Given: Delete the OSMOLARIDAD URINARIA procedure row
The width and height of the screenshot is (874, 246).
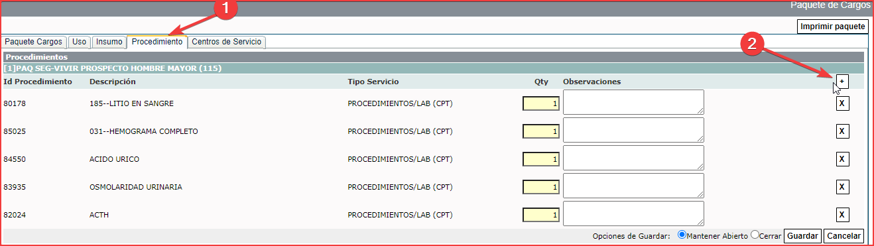Looking at the screenshot, I should (x=842, y=187).
